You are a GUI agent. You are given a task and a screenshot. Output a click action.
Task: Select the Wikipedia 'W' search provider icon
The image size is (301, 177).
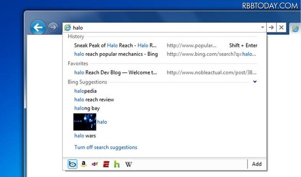pos(128,164)
